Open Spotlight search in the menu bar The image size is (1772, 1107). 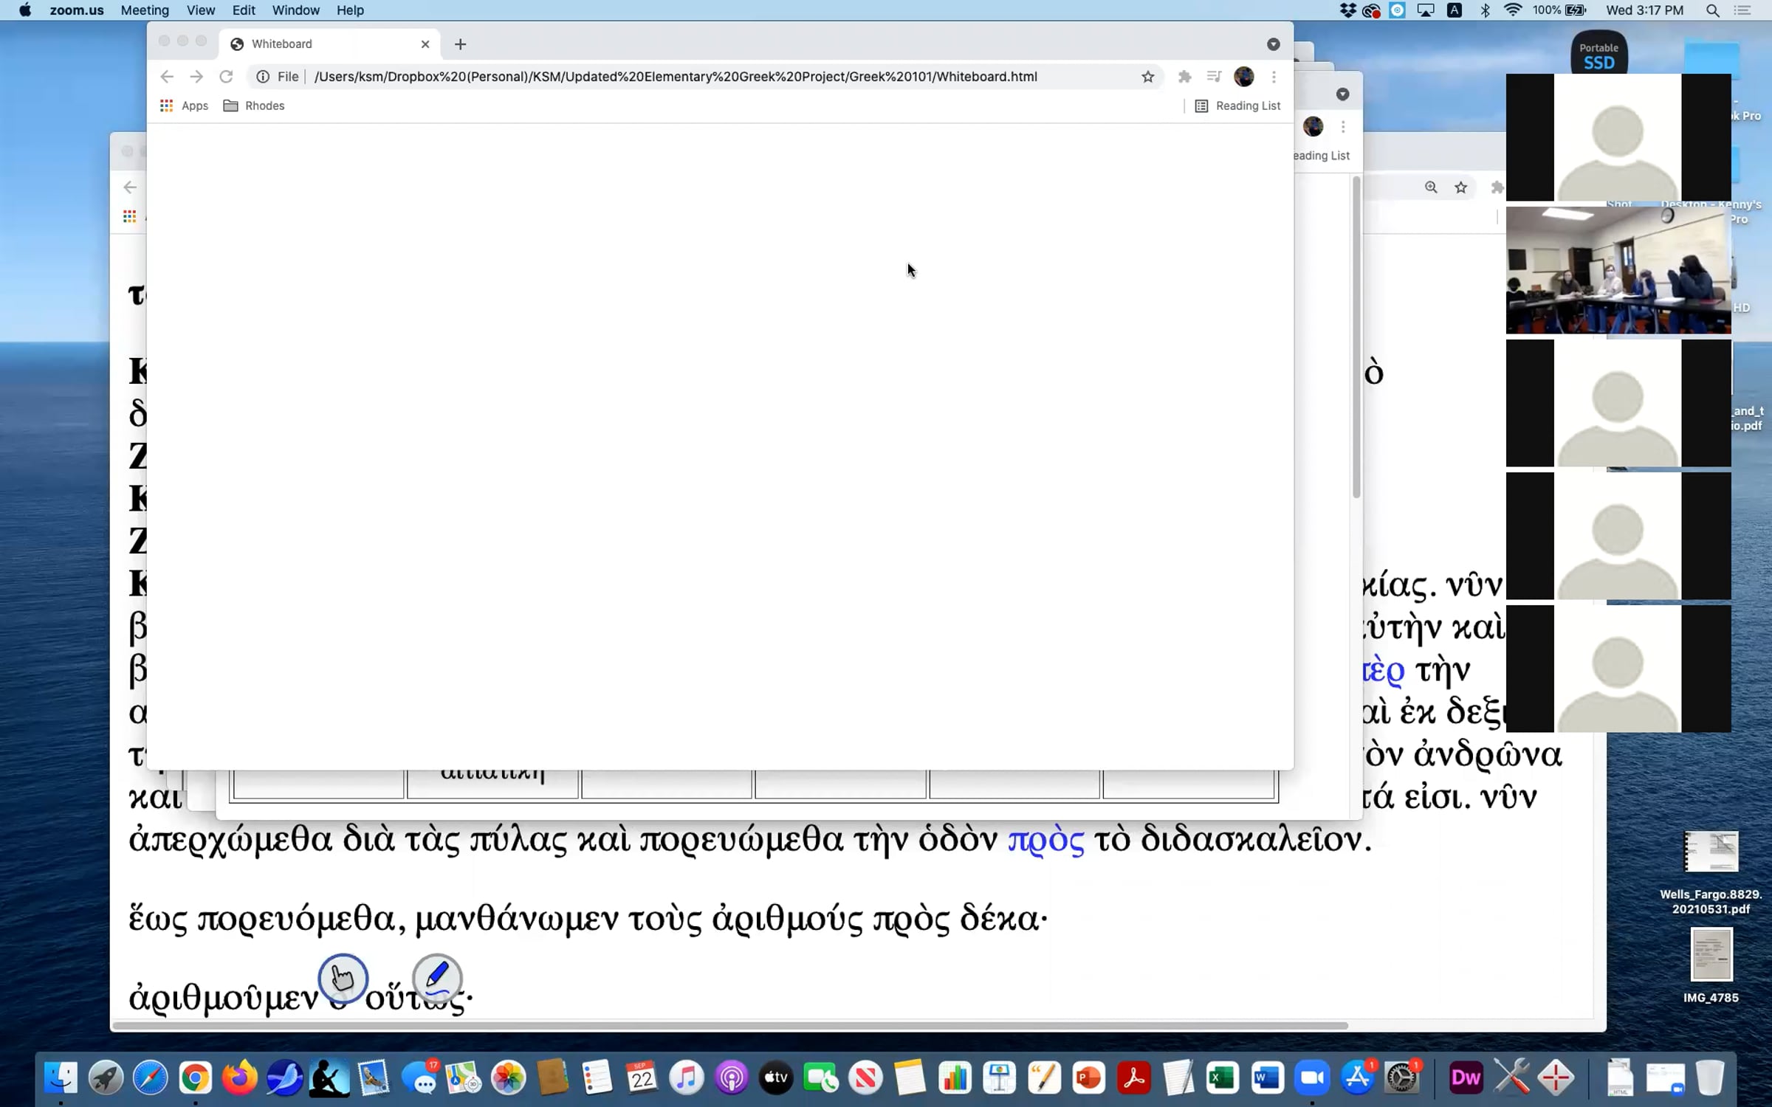click(1713, 10)
